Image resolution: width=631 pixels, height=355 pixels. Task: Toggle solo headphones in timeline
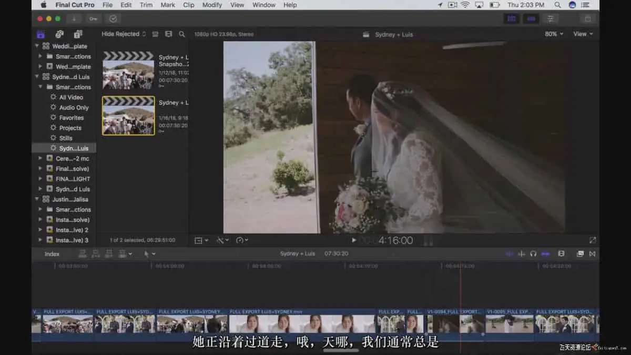pyautogui.click(x=533, y=254)
